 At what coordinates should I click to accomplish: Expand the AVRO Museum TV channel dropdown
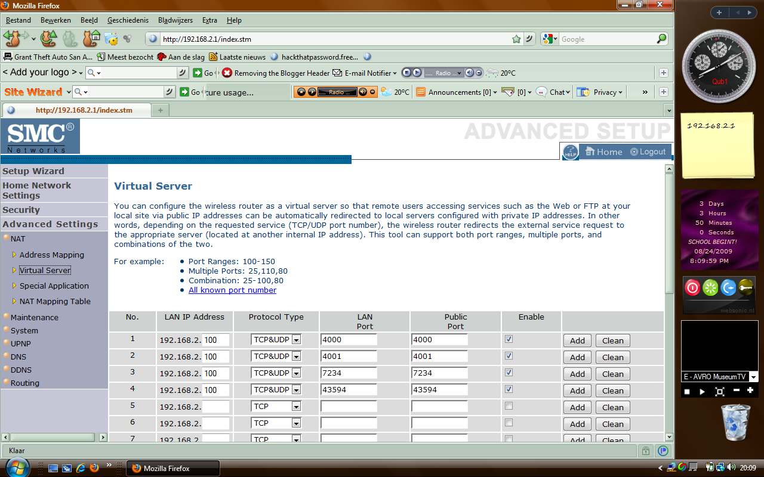(753, 377)
